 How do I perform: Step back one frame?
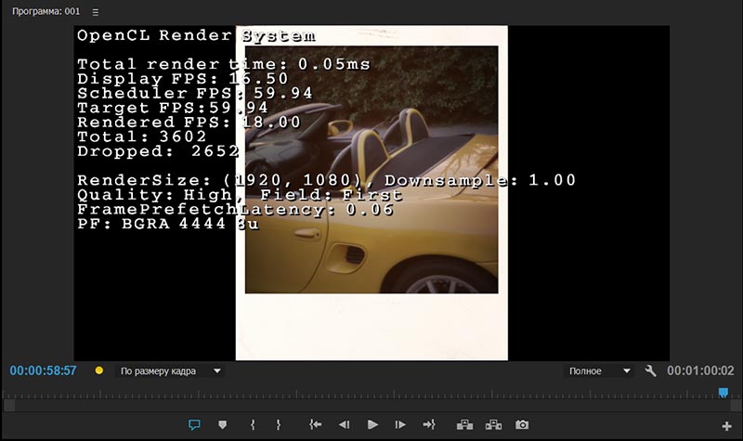click(344, 425)
